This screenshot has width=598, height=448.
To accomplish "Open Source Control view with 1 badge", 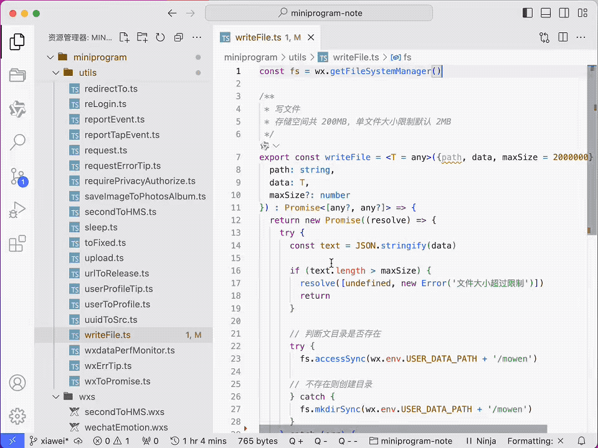I will (x=18, y=177).
